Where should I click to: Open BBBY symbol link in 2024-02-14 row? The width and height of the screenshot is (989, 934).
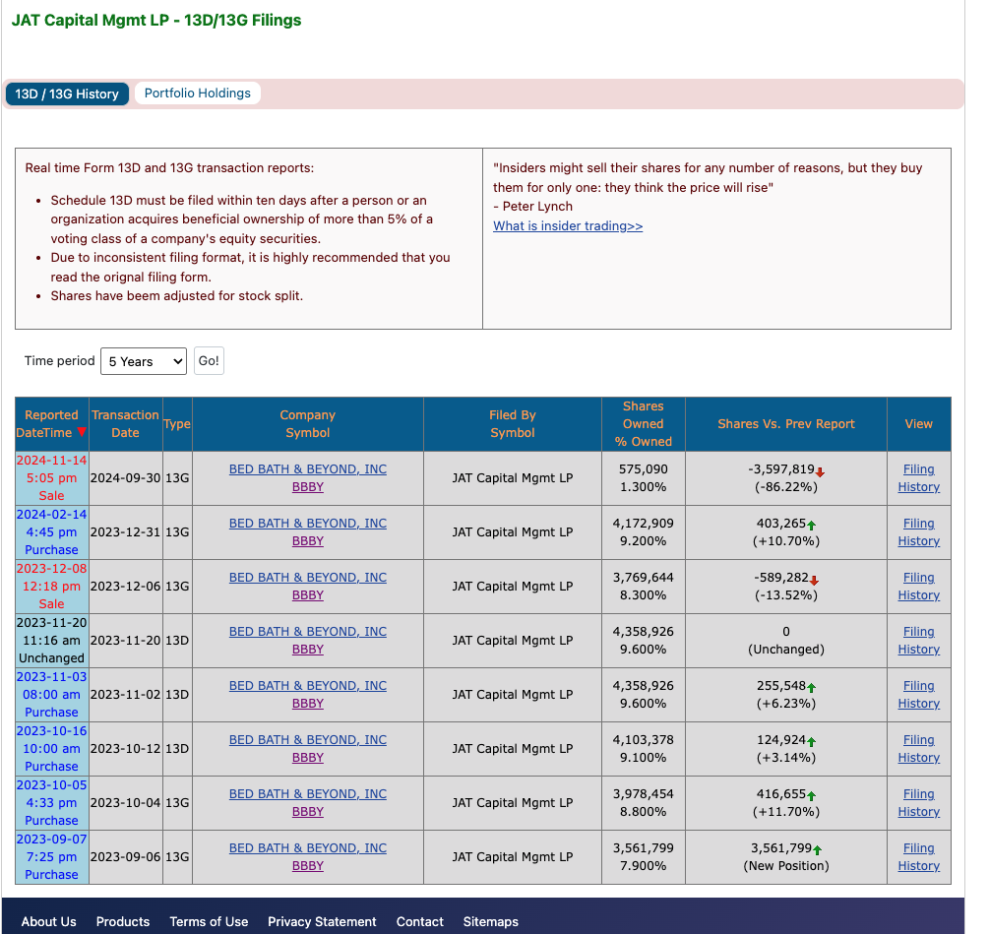tap(308, 541)
